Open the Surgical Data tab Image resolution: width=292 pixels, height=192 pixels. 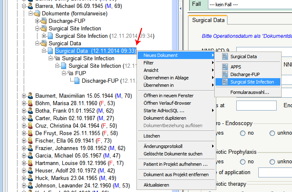[x=208, y=20]
